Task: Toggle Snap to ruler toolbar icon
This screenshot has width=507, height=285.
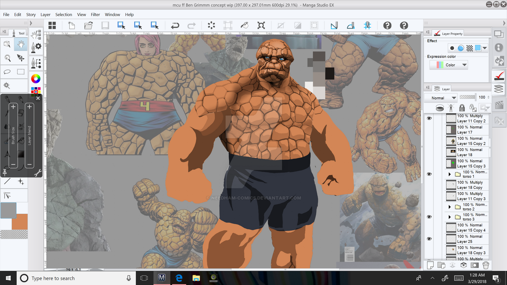Action: point(334,25)
